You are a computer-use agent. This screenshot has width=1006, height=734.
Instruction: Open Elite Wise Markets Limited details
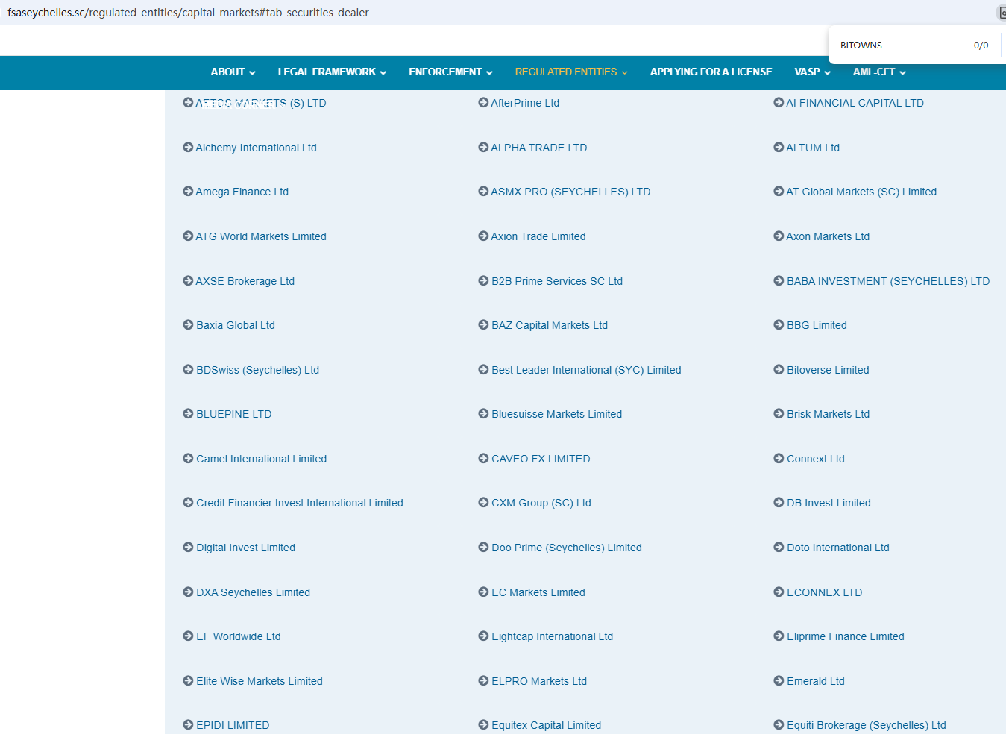(x=260, y=681)
